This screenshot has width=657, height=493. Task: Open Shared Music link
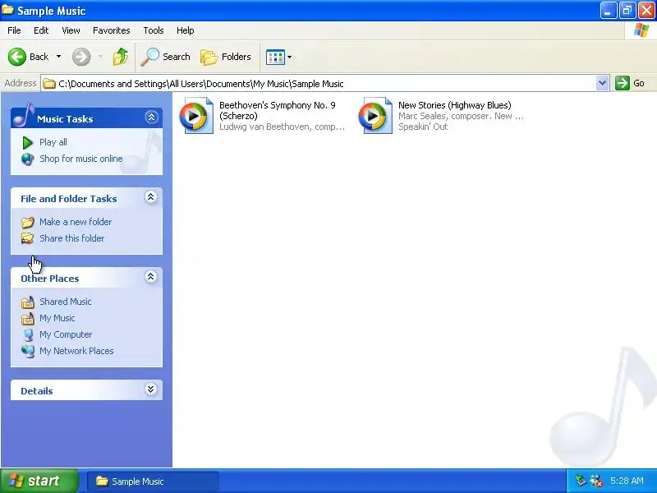click(66, 302)
